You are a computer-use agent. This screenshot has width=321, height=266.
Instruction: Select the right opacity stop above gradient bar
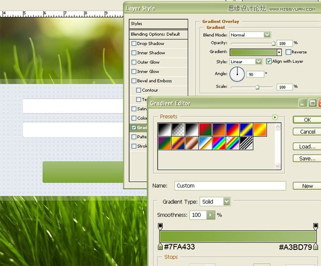click(x=316, y=227)
